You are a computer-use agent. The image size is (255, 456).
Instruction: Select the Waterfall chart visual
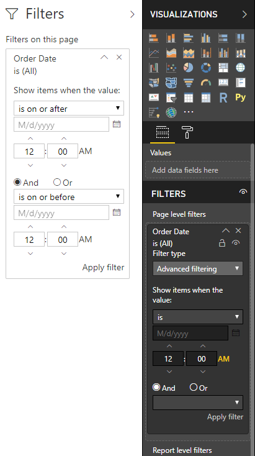pos(154,68)
